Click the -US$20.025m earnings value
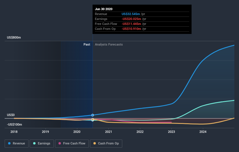This screenshot has height=152, width=239. [131, 19]
